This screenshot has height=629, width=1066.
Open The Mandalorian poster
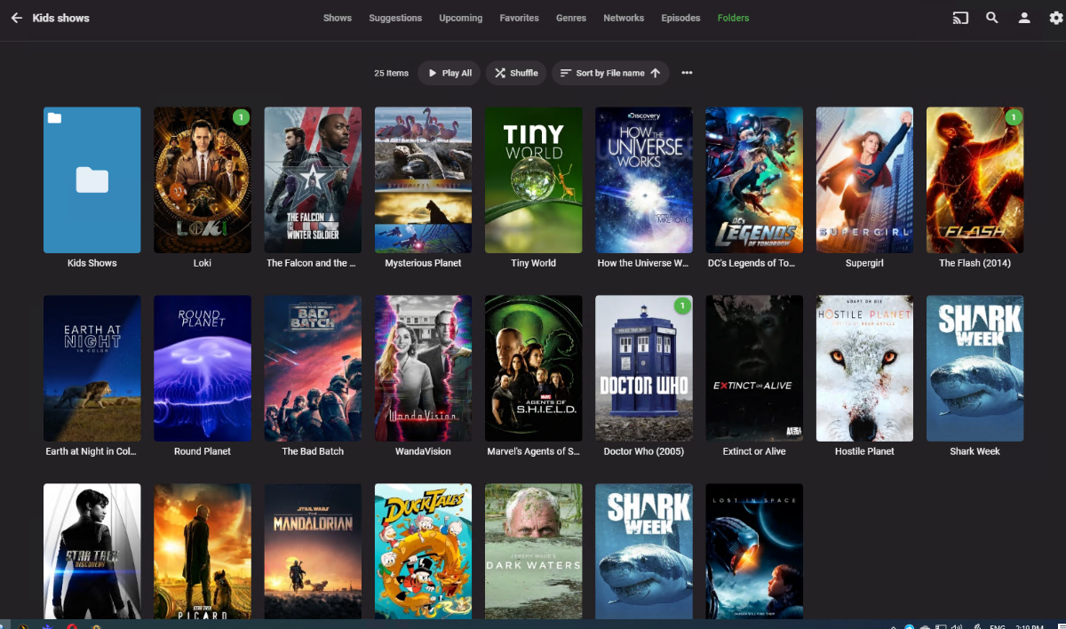tap(313, 551)
